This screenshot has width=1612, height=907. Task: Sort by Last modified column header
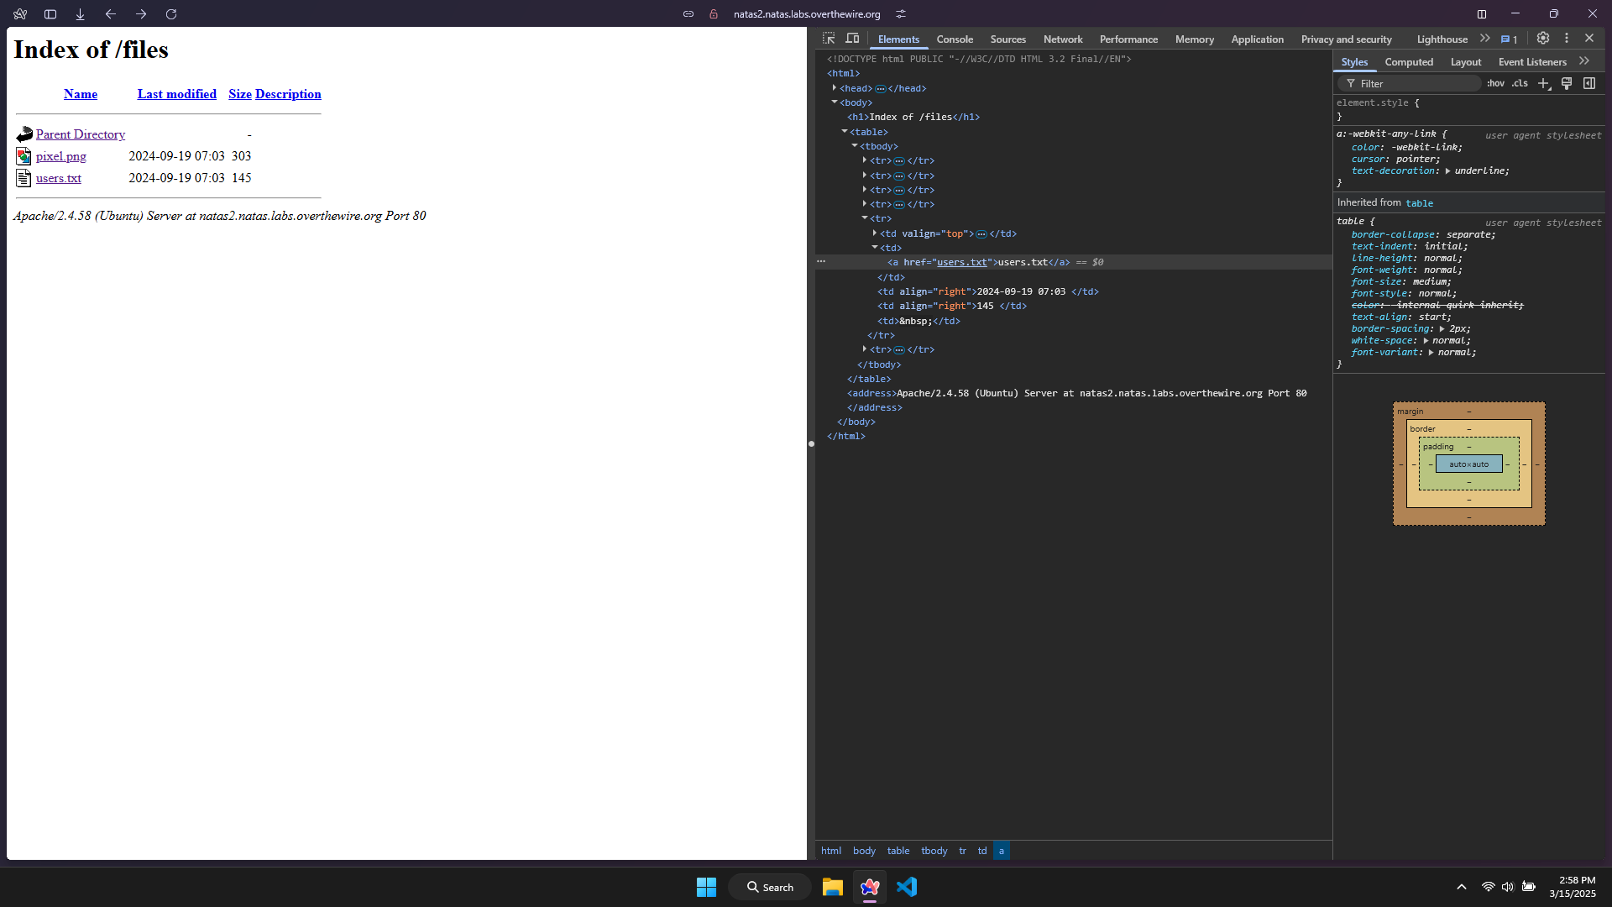[x=177, y=94]
